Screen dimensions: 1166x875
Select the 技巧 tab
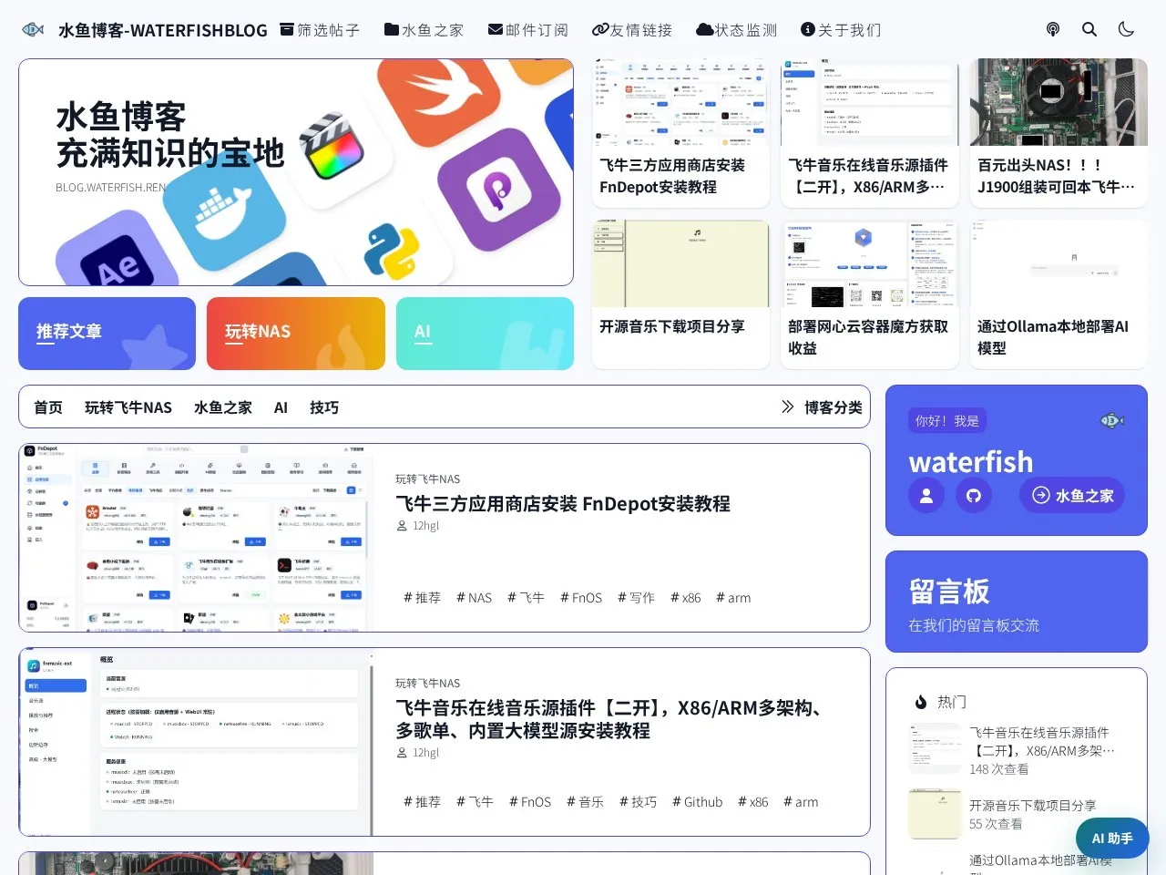324,407
